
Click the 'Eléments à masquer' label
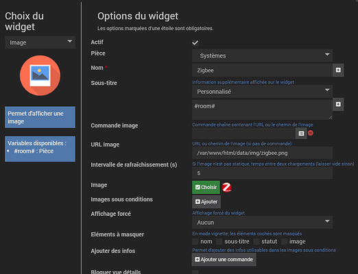pos(117,234)
